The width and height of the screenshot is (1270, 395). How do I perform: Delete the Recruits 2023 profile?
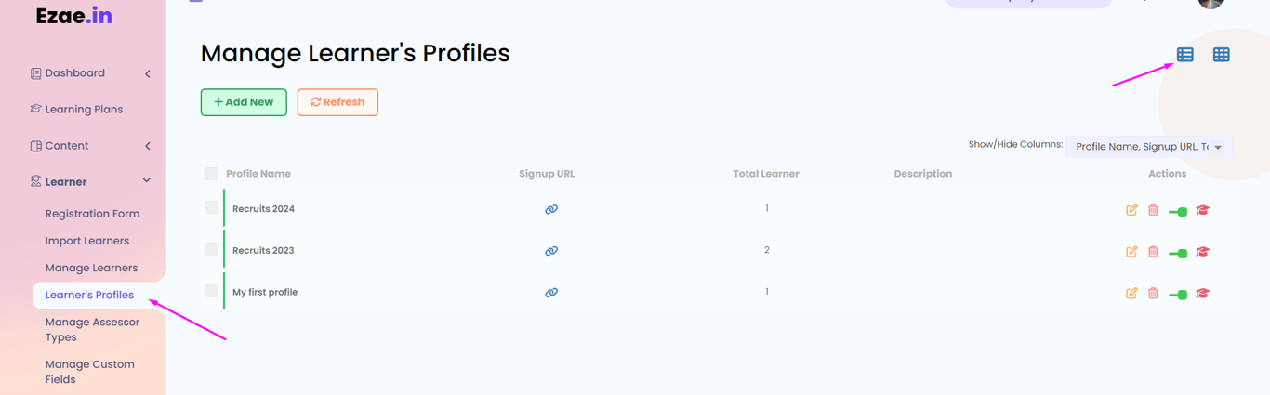click(x=1153, y=252)
